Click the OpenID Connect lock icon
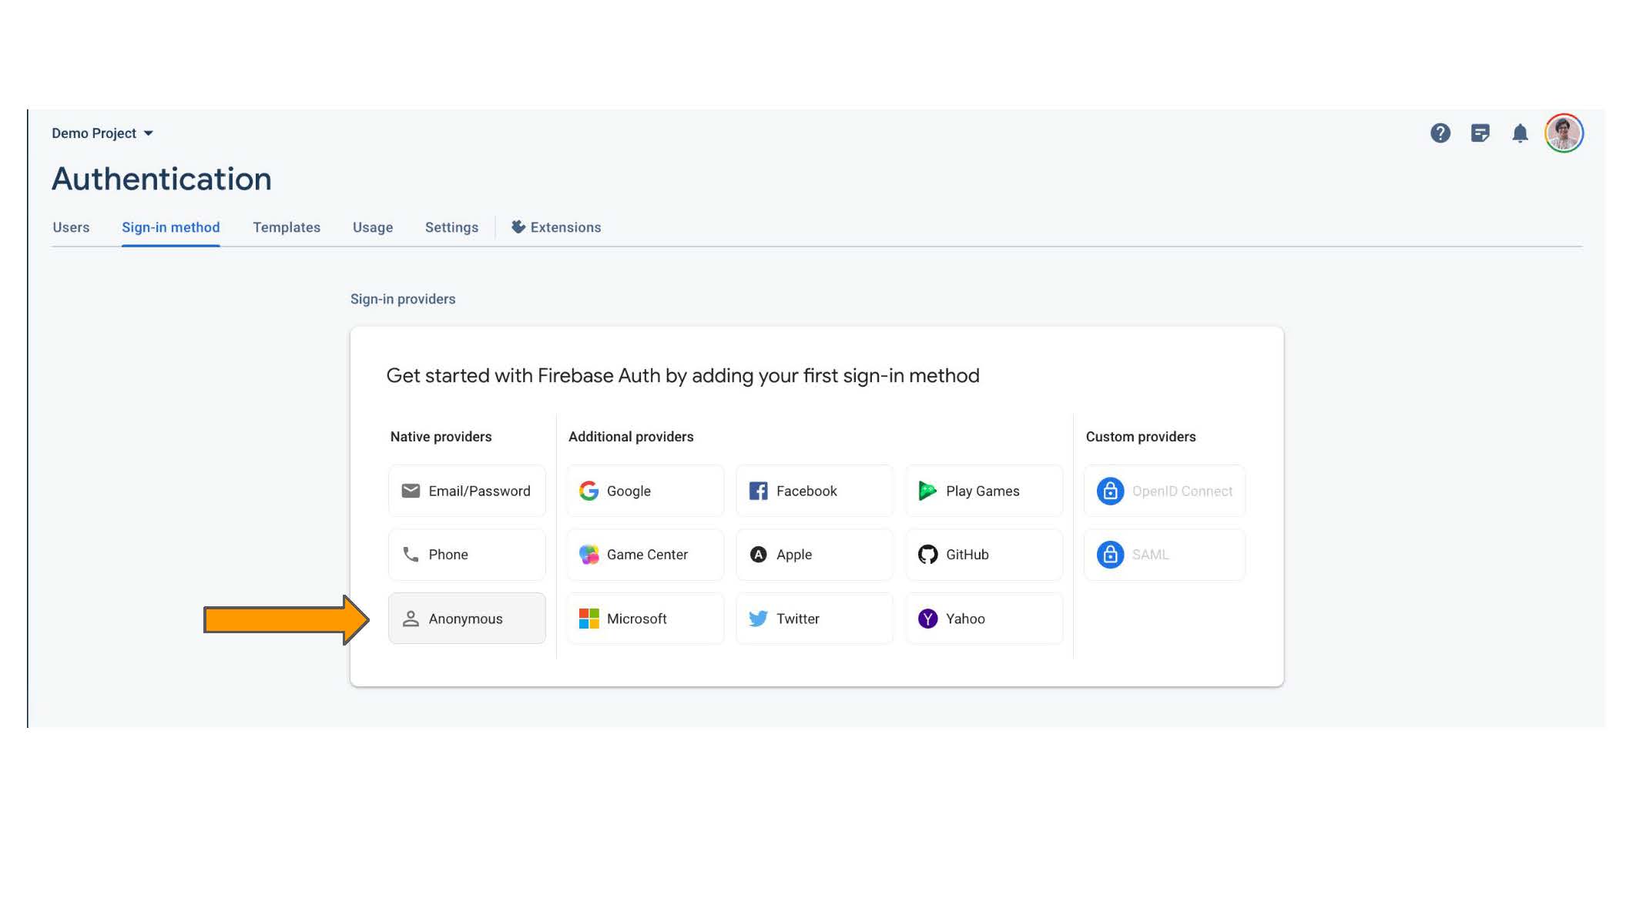The height and width of the screenshot is (919, 1633). click(1110, 491)
